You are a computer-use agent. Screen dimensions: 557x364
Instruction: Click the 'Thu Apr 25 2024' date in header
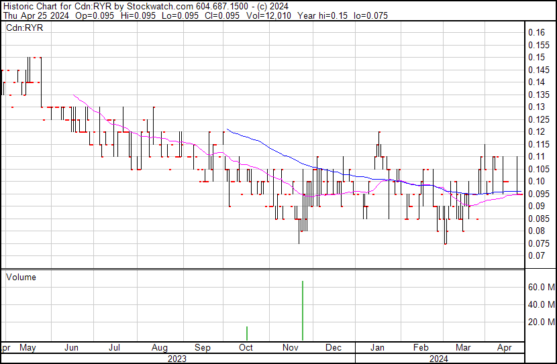pos(36,15)
